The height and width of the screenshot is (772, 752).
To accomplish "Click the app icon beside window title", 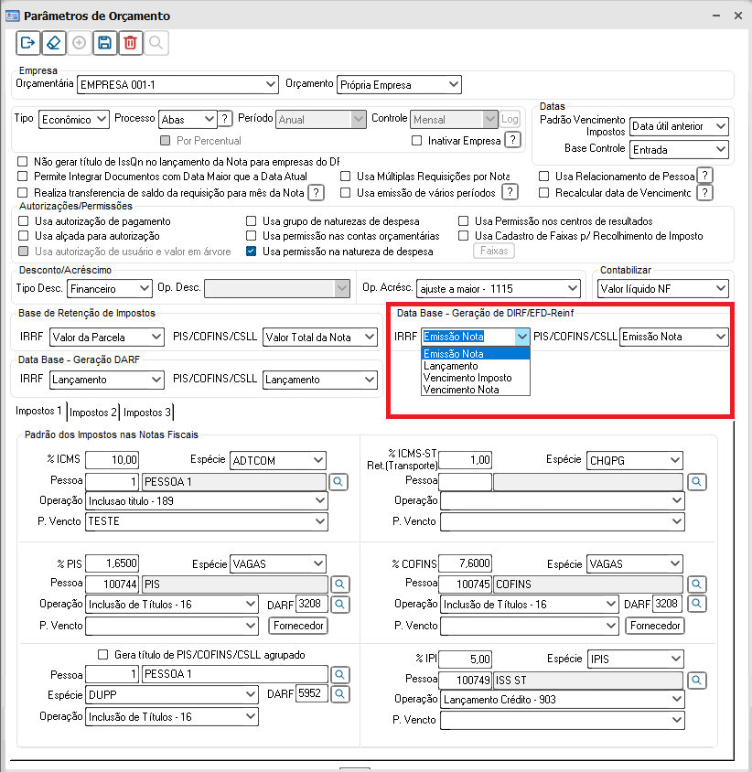I will tap(12, 16).
